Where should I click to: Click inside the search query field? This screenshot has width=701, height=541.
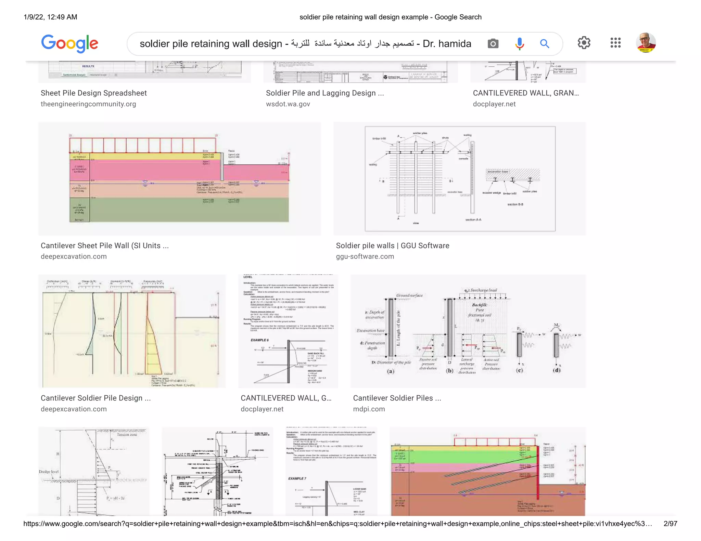click(x=305, y=44)
